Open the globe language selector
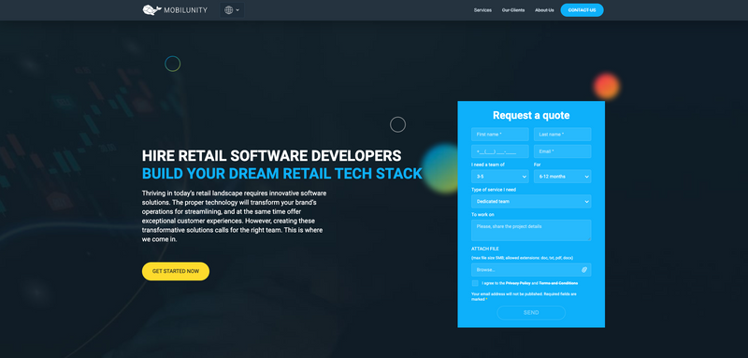This screenshot has height=358, width=748. click(x=232, y=10)
